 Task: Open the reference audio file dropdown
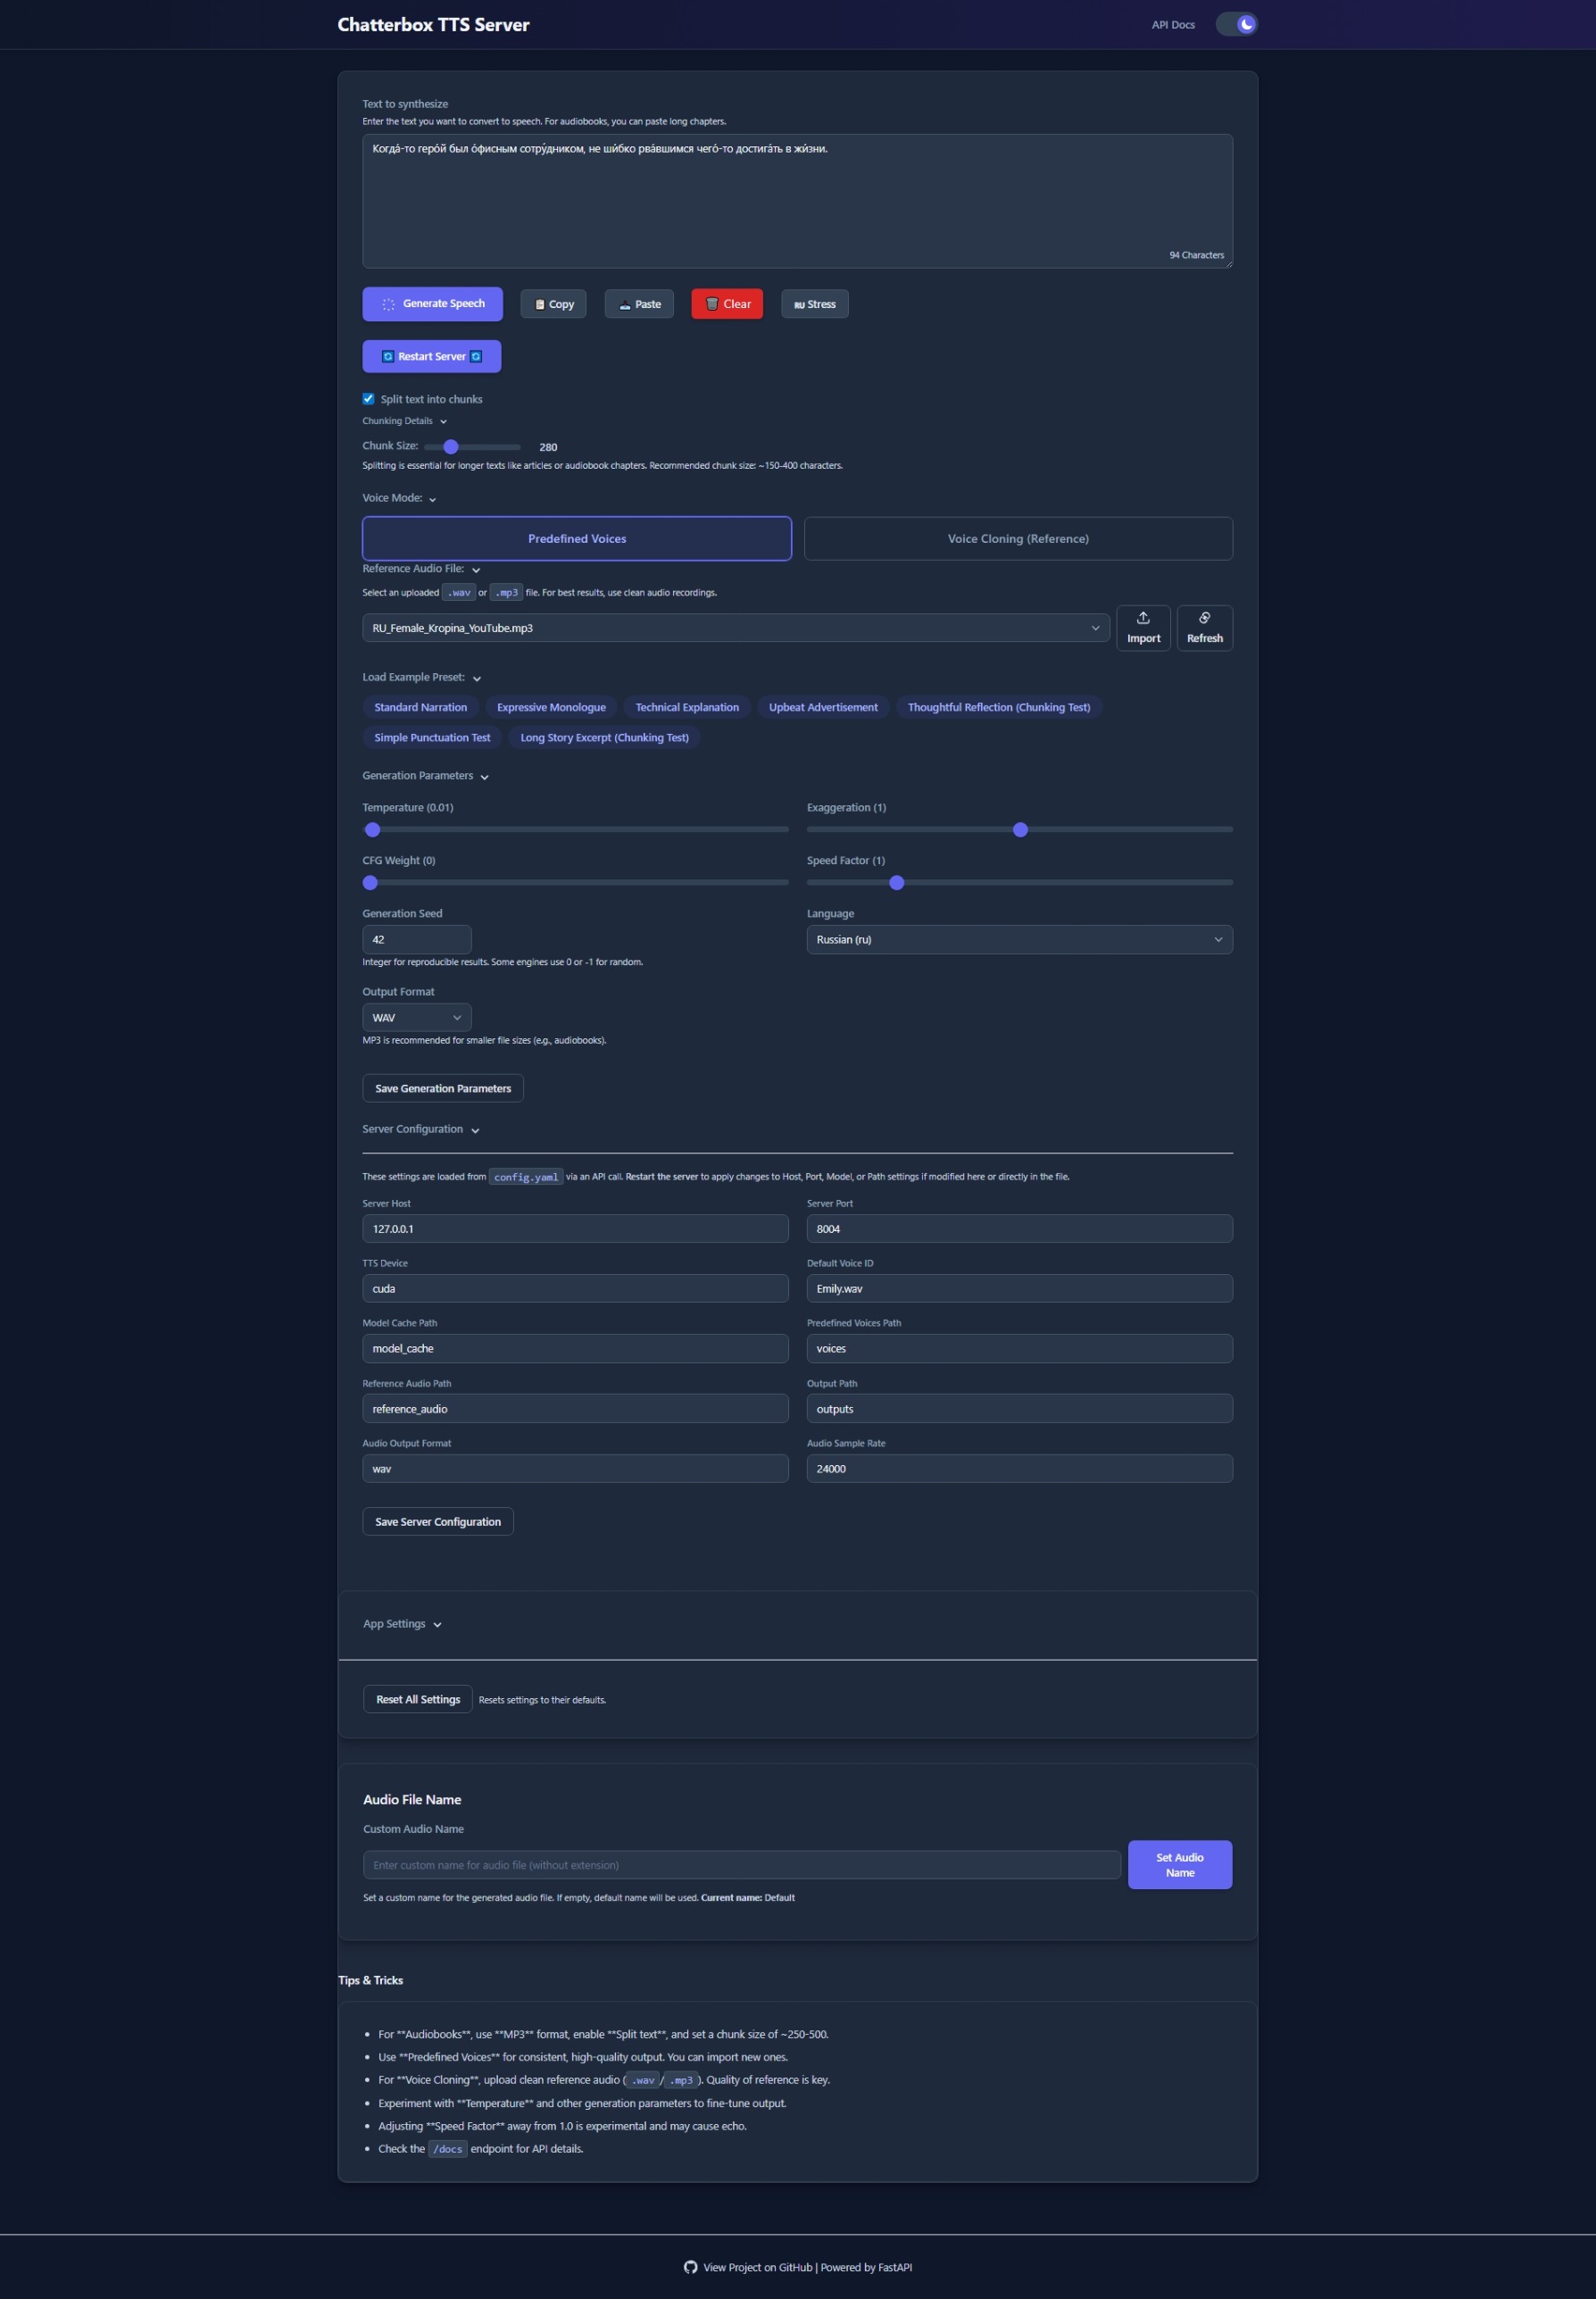point(735,628)
